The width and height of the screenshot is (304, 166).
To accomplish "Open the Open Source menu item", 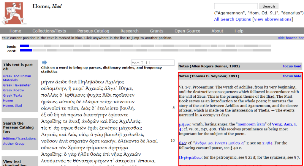I will (x=187, y=31).
